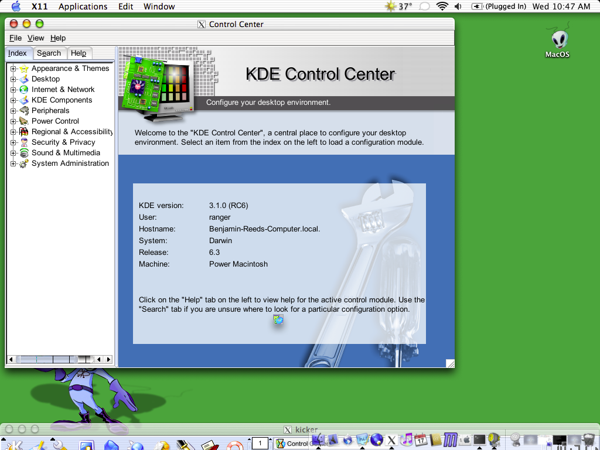Expand the Regional & Accessibility tree node
This screenshot has height=450, width=600.
(x=13, y=132)
